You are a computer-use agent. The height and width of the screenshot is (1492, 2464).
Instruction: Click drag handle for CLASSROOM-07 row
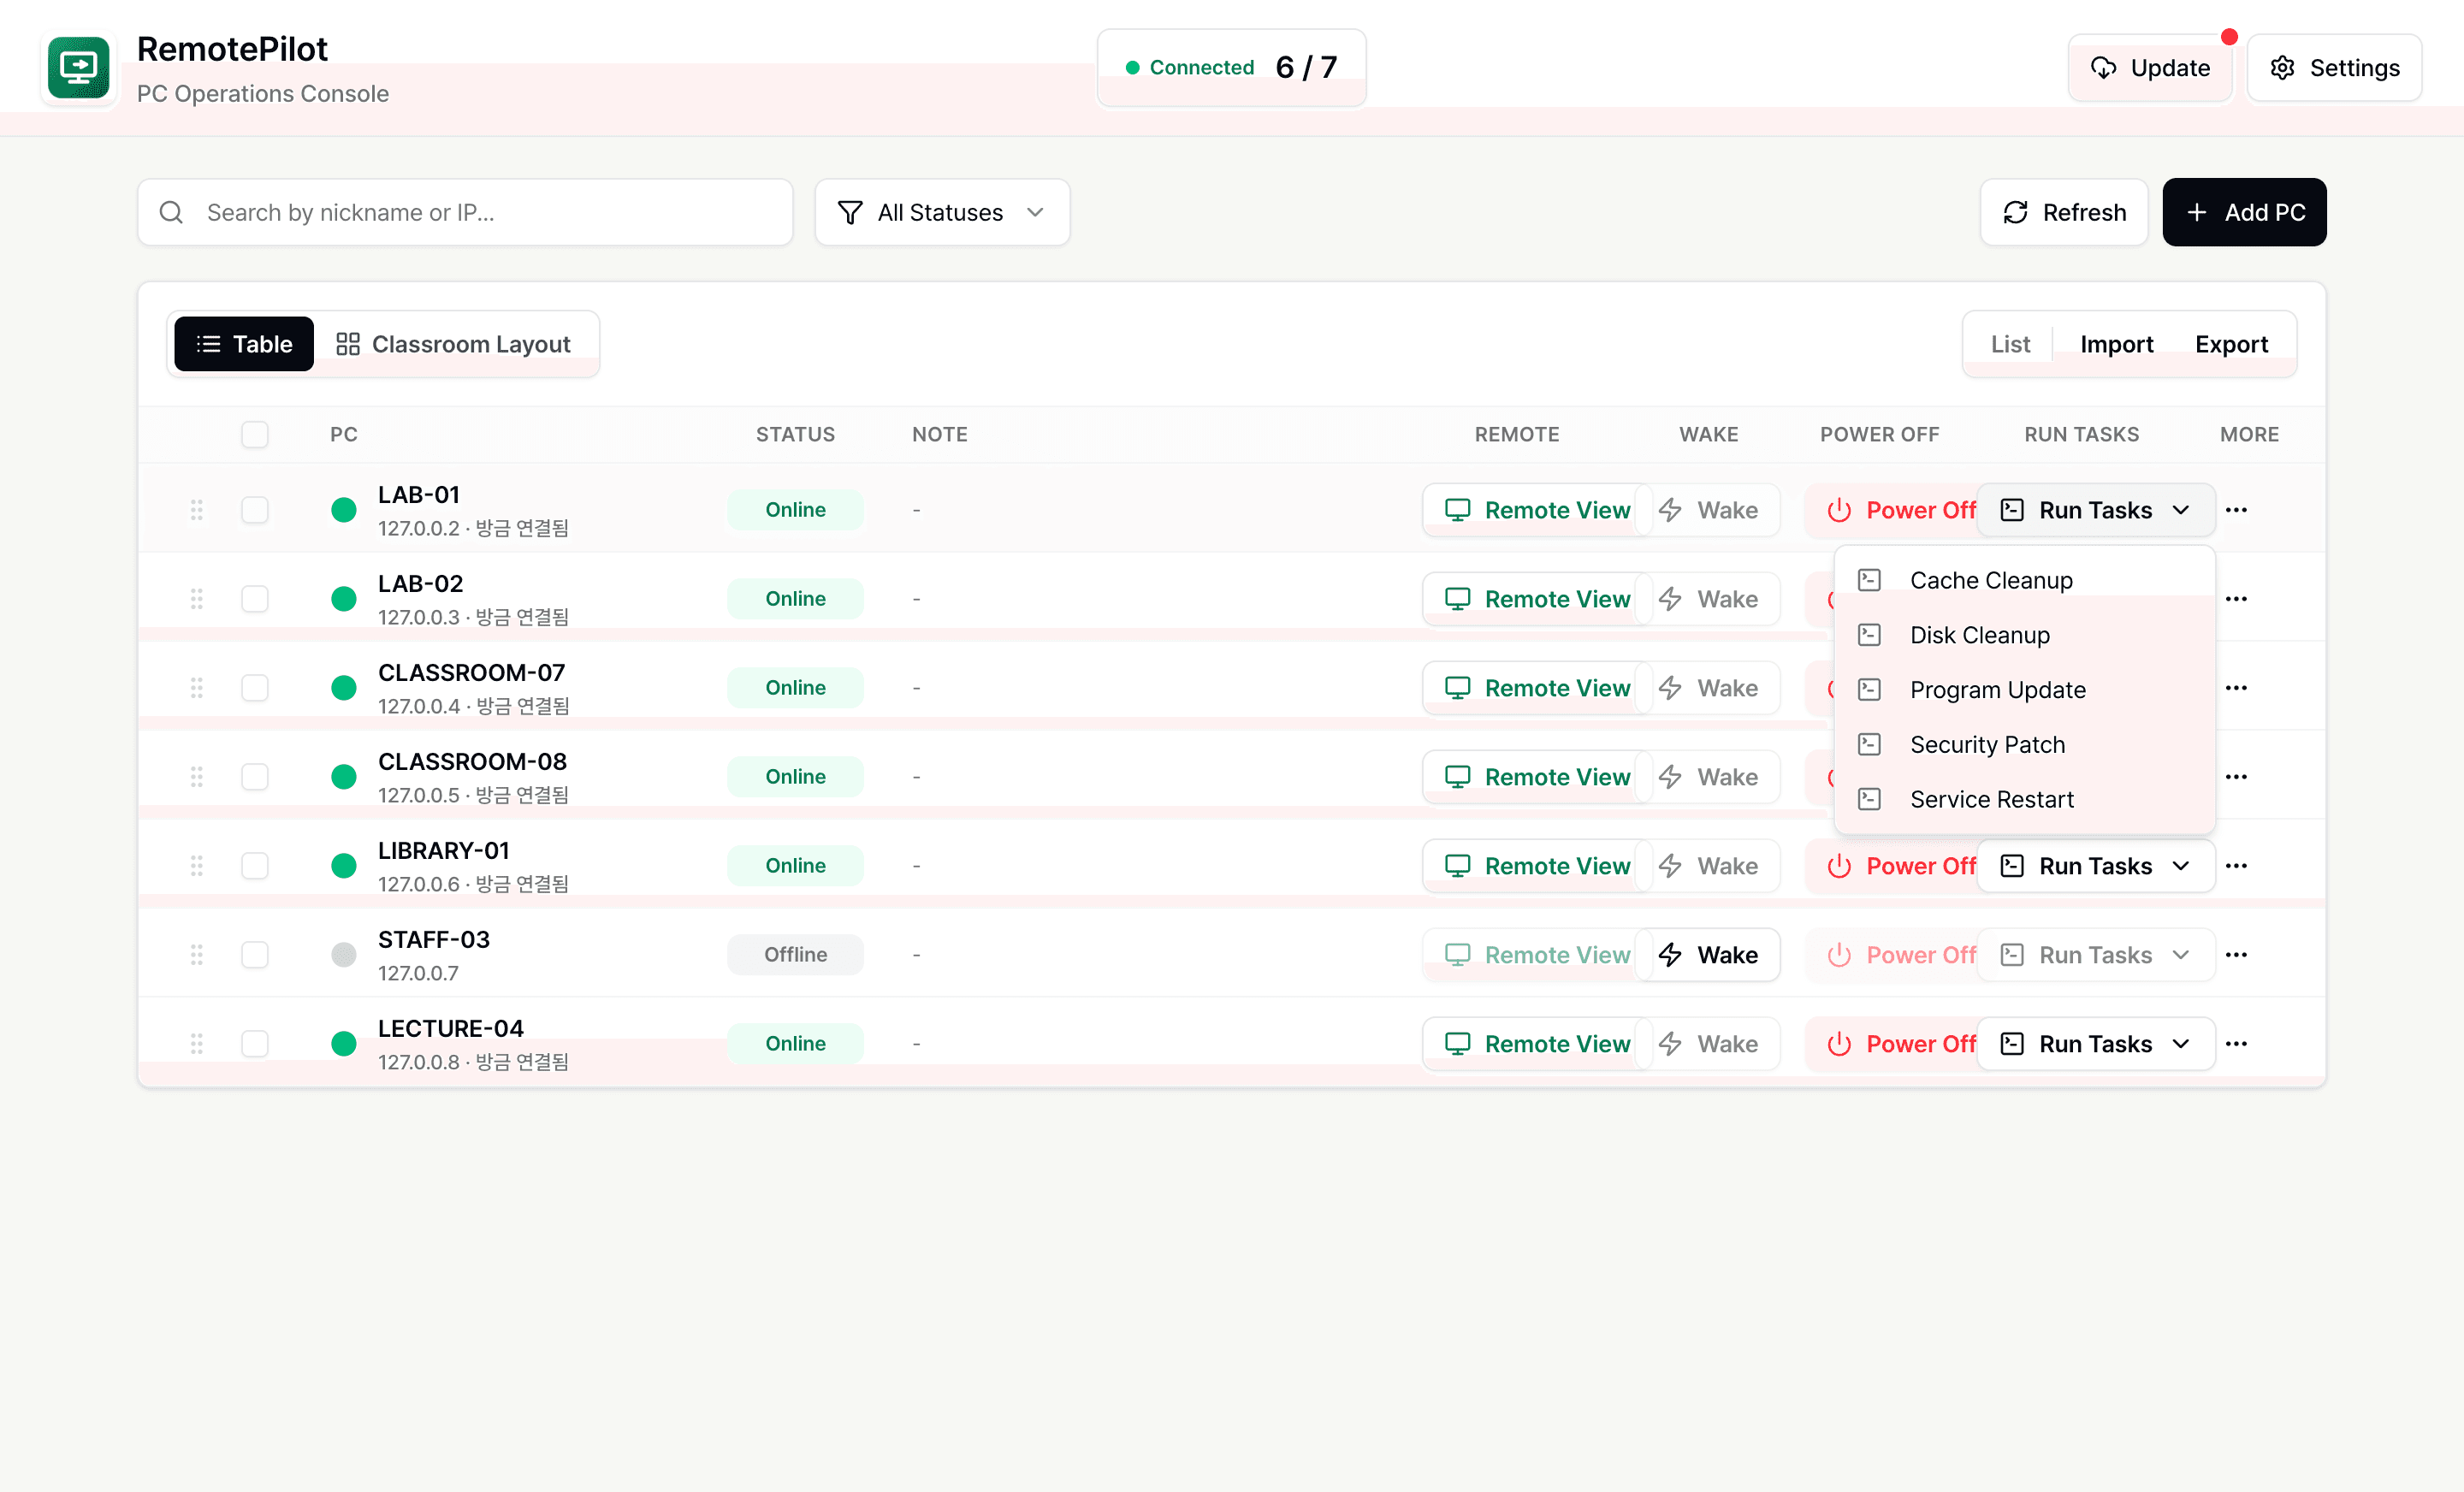pyautogui.click(x=197, y=688)
